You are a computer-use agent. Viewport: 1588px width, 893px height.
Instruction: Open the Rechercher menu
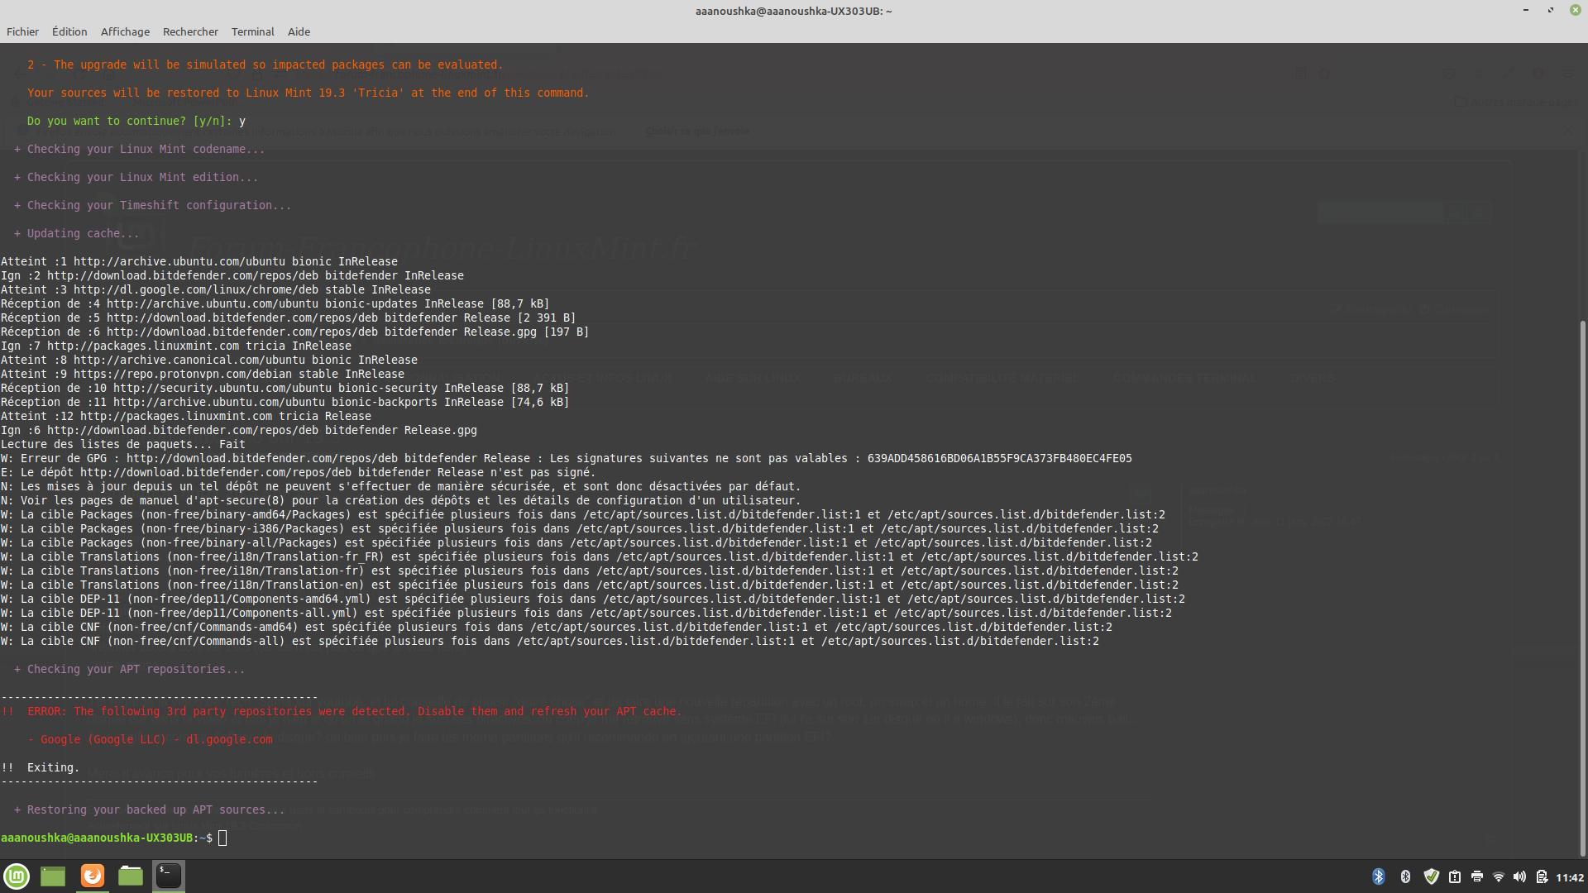coord(190,31)
